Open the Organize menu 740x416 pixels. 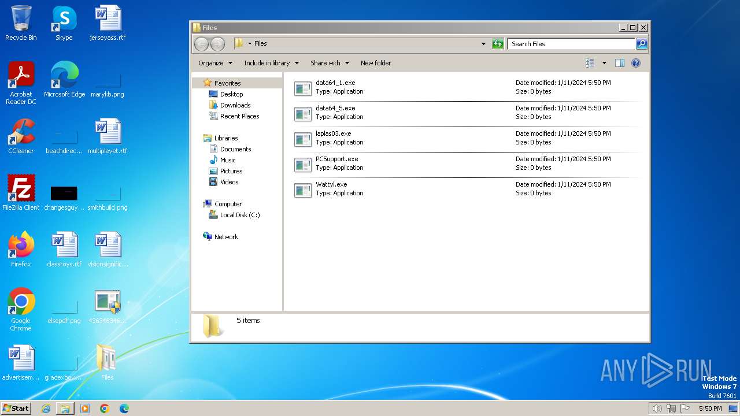(215, 63)
